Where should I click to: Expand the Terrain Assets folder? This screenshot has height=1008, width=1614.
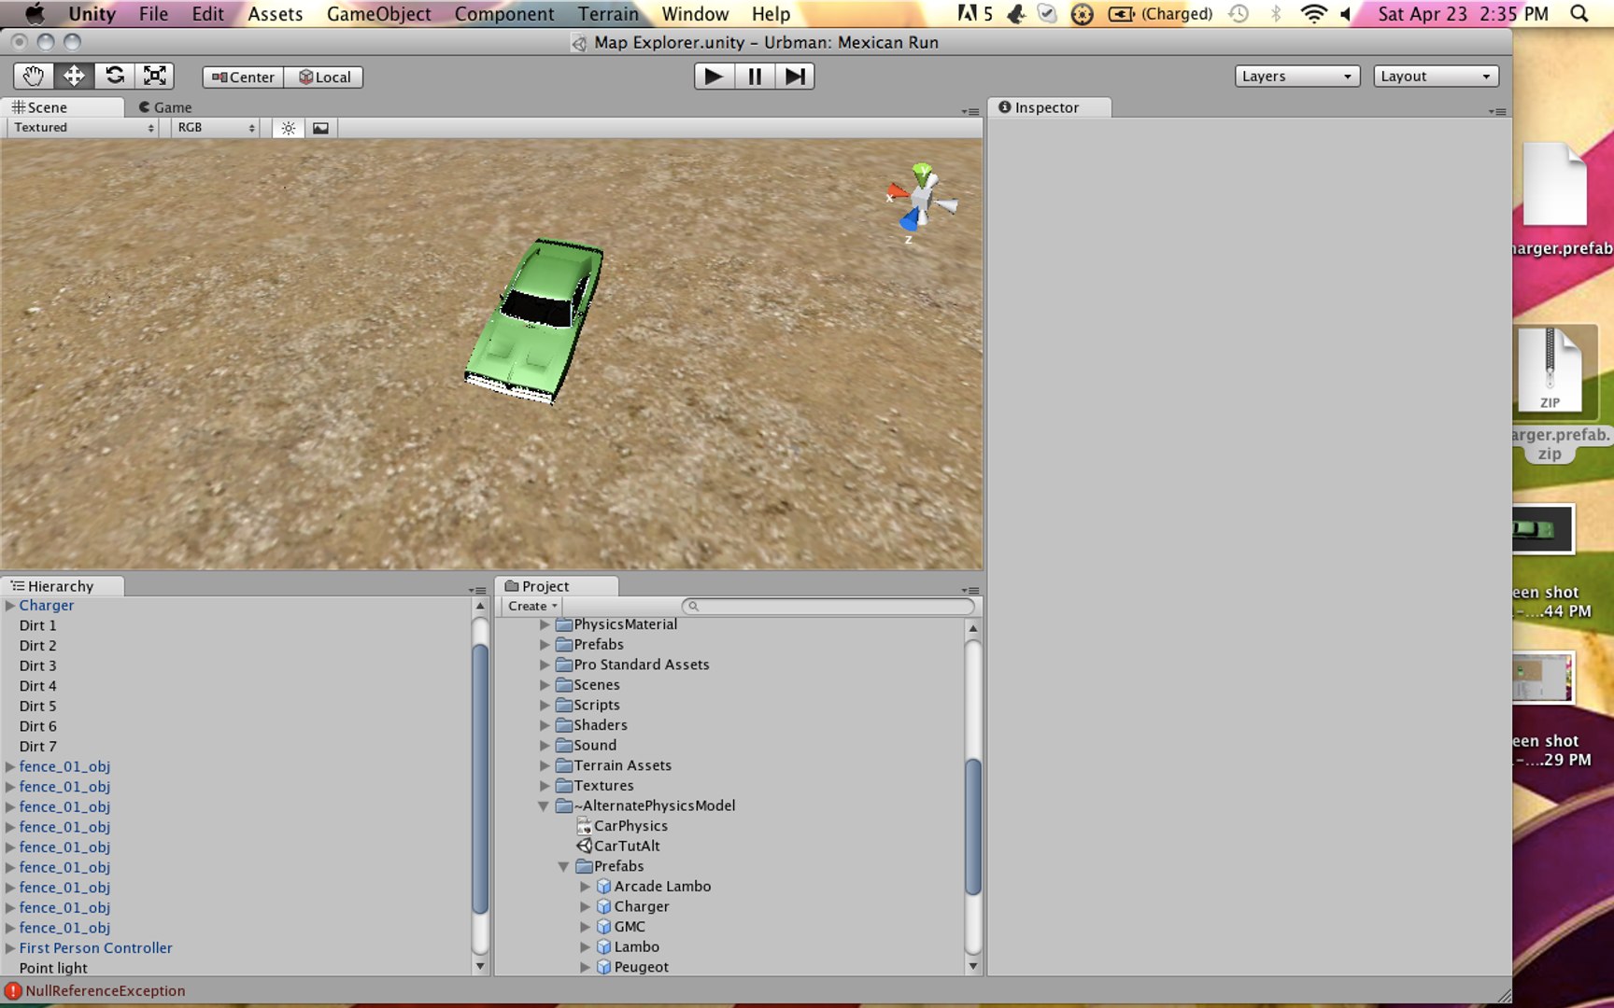545,765
